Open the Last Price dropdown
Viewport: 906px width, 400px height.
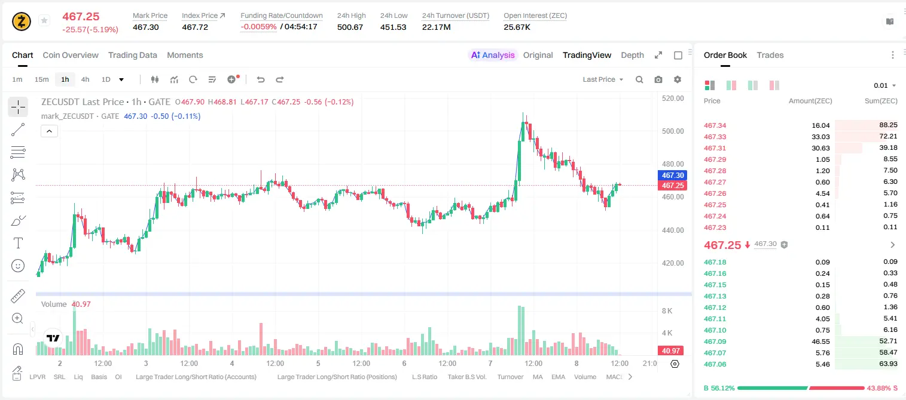tap(603, 79)
